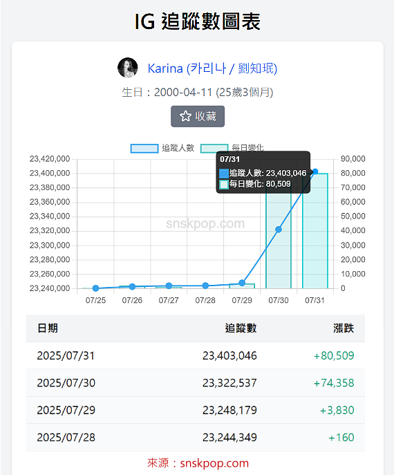Select the 07/31 follower data point
The width and height of the screenshot is (394, 475).
click(315, 171)
